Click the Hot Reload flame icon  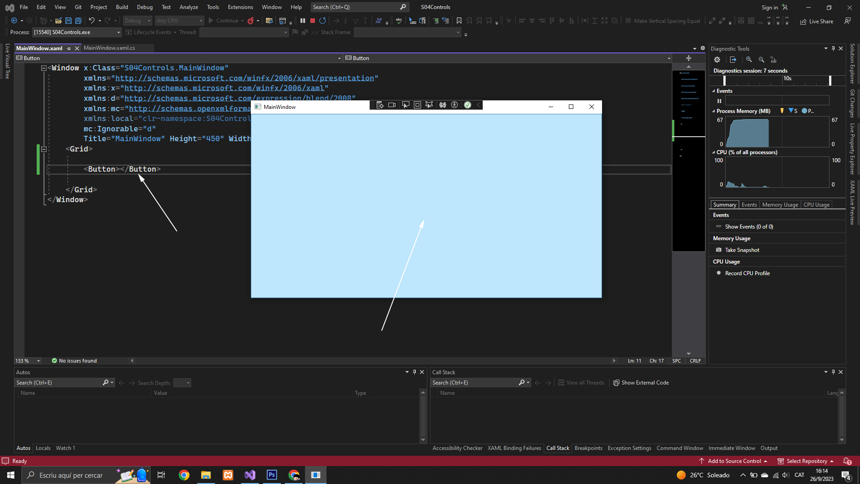click(x=251, y=21)
